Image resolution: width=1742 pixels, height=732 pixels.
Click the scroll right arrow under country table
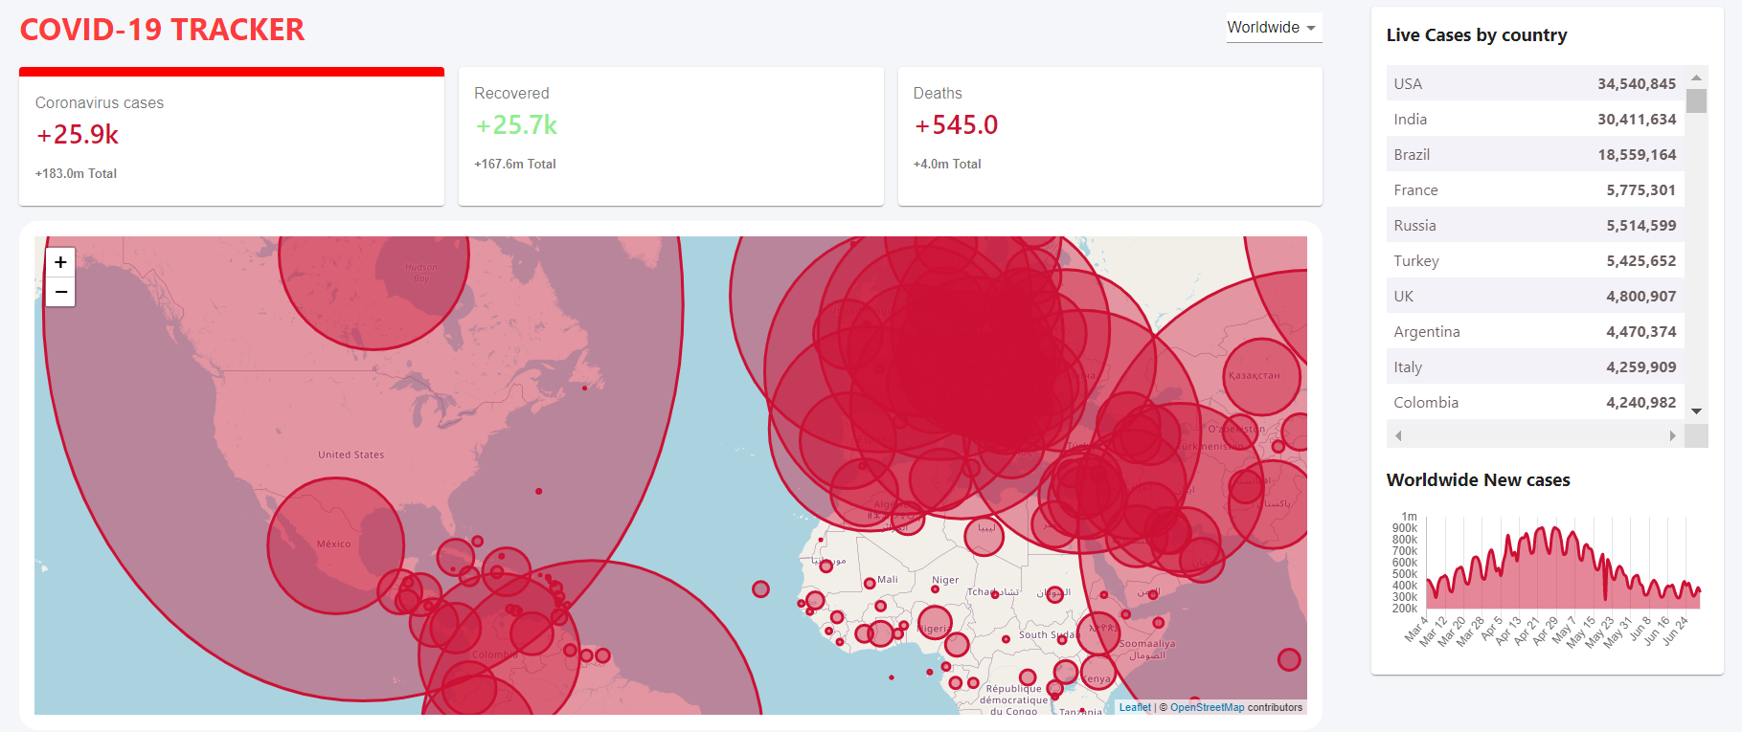pyautogui.click(x=1672, y=435)
